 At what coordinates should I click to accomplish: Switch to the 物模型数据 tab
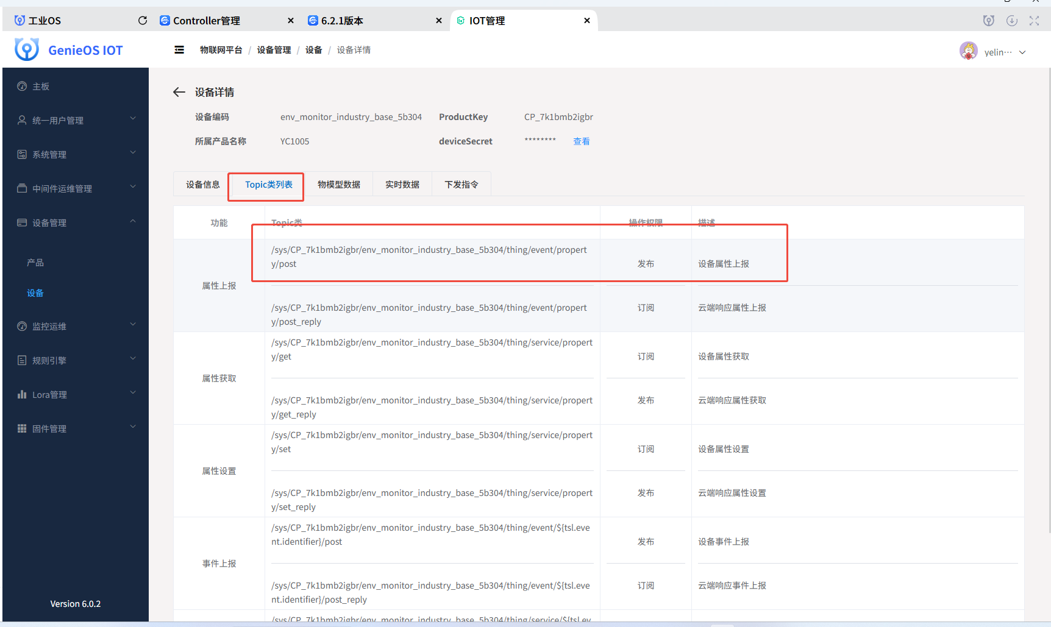(x=340, y=183)
